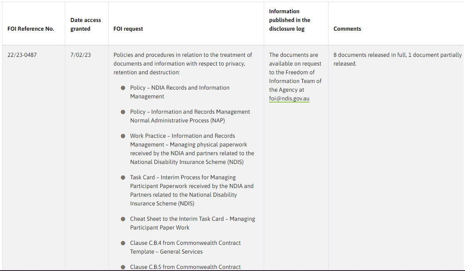465x271 pixels.
Task: Click bullet beside Clause C.B.5 item
Action: pos(123,267)
